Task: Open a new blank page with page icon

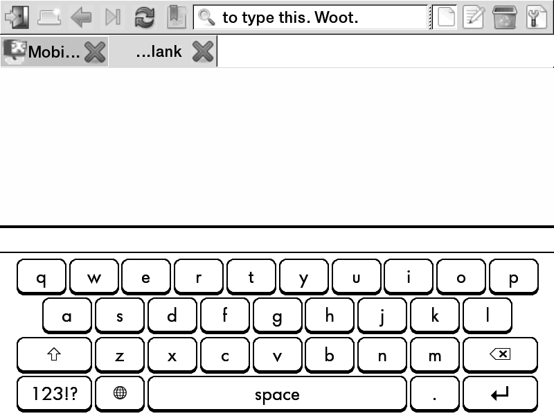Action: [446, 17]
